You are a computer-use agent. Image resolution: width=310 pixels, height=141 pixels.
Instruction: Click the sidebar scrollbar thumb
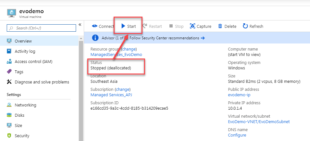click(81, 90)
